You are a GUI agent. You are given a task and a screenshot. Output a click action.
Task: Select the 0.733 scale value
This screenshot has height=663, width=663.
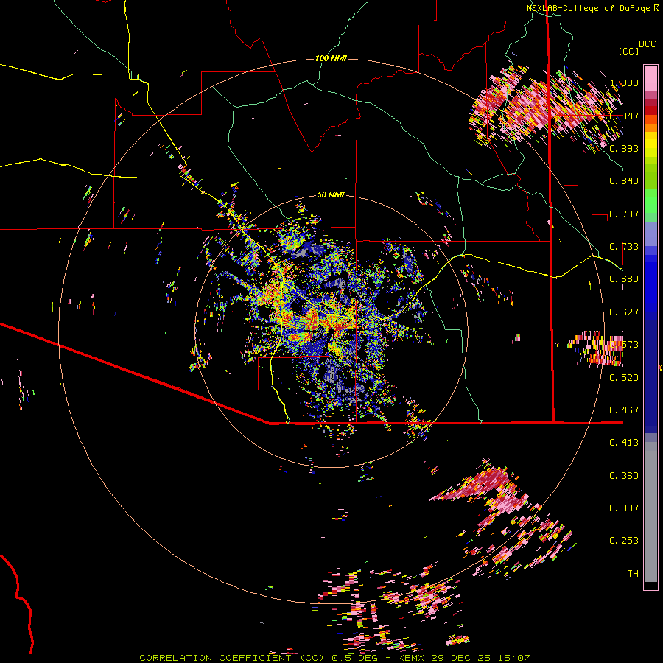[624, 247]
